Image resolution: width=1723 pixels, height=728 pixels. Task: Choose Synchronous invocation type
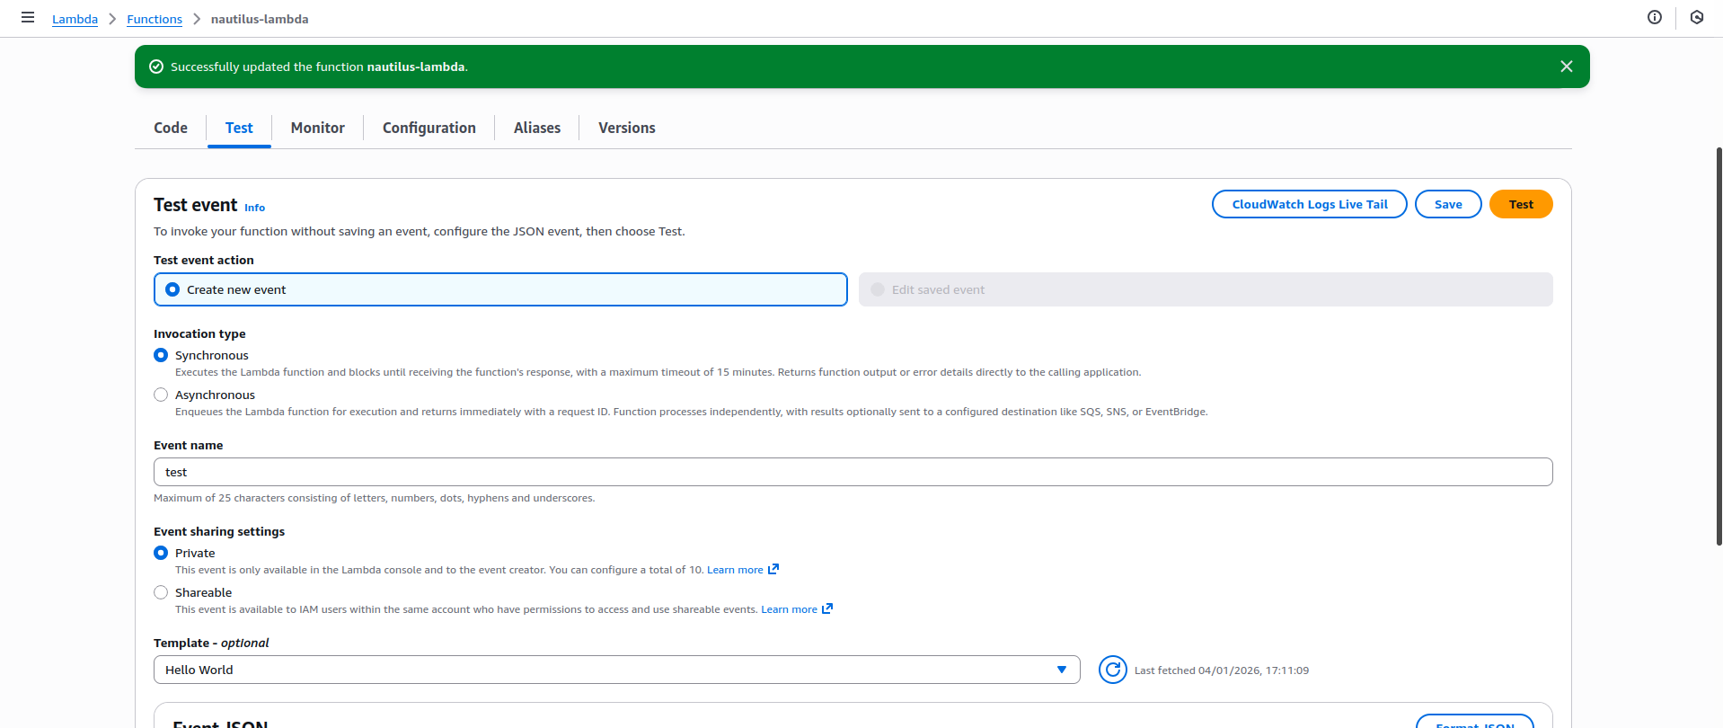pyautogui.click(x=161, y=355)
